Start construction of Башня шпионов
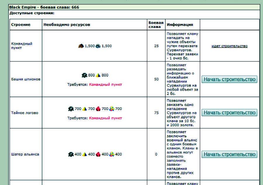263x185 pixels. (229, 79)
